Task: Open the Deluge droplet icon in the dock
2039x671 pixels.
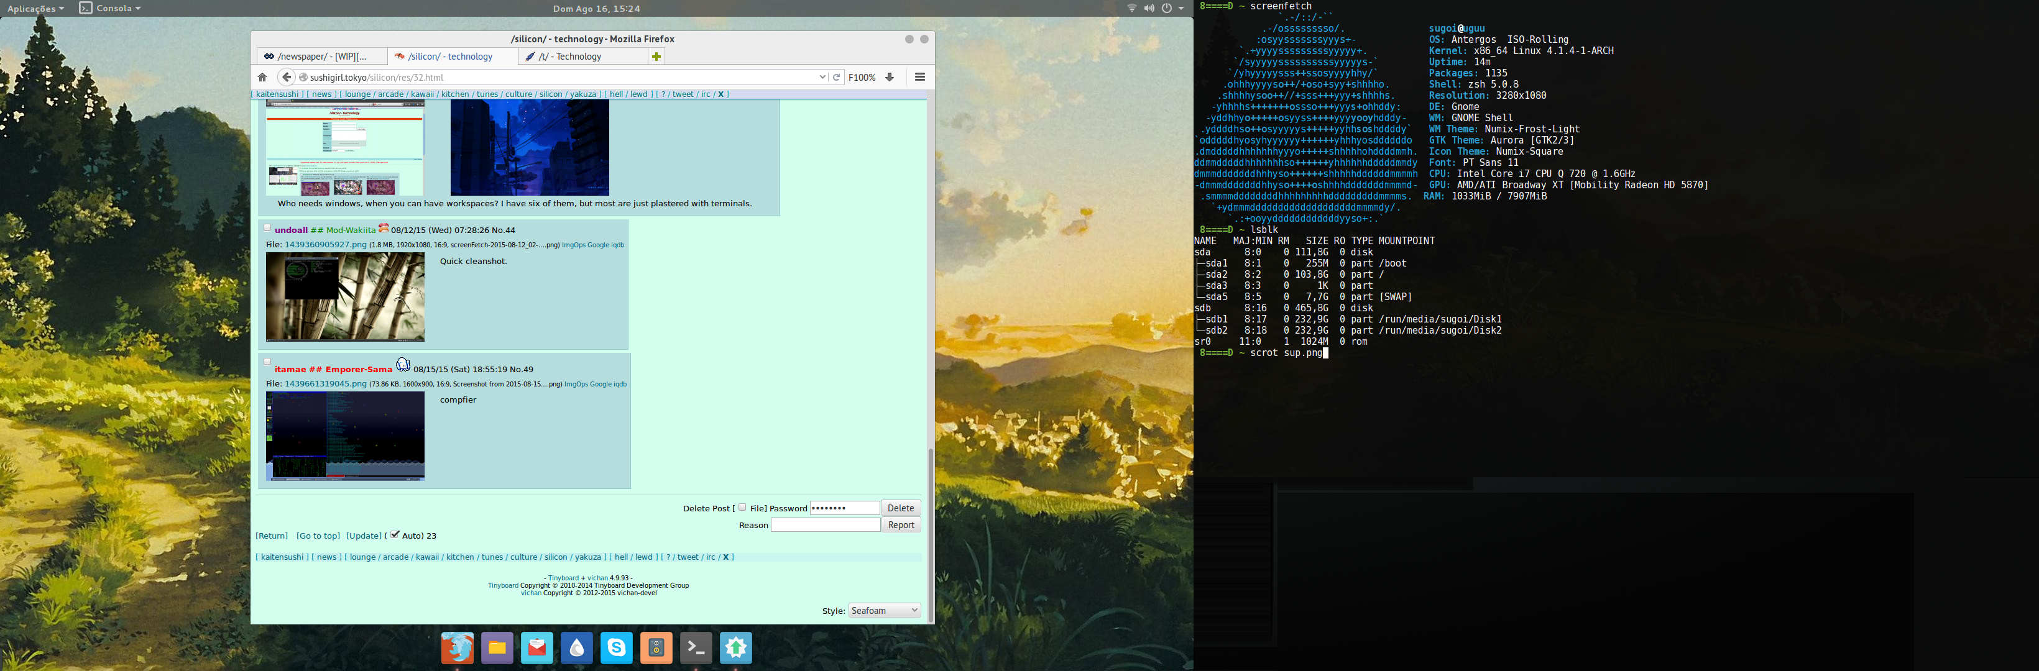Action: pos(576,648)
